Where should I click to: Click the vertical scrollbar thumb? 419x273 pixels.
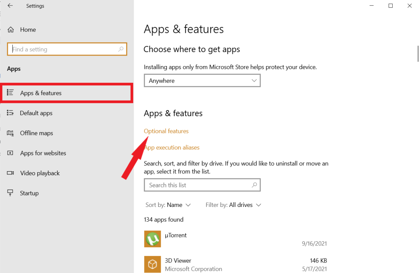[418, 54]
